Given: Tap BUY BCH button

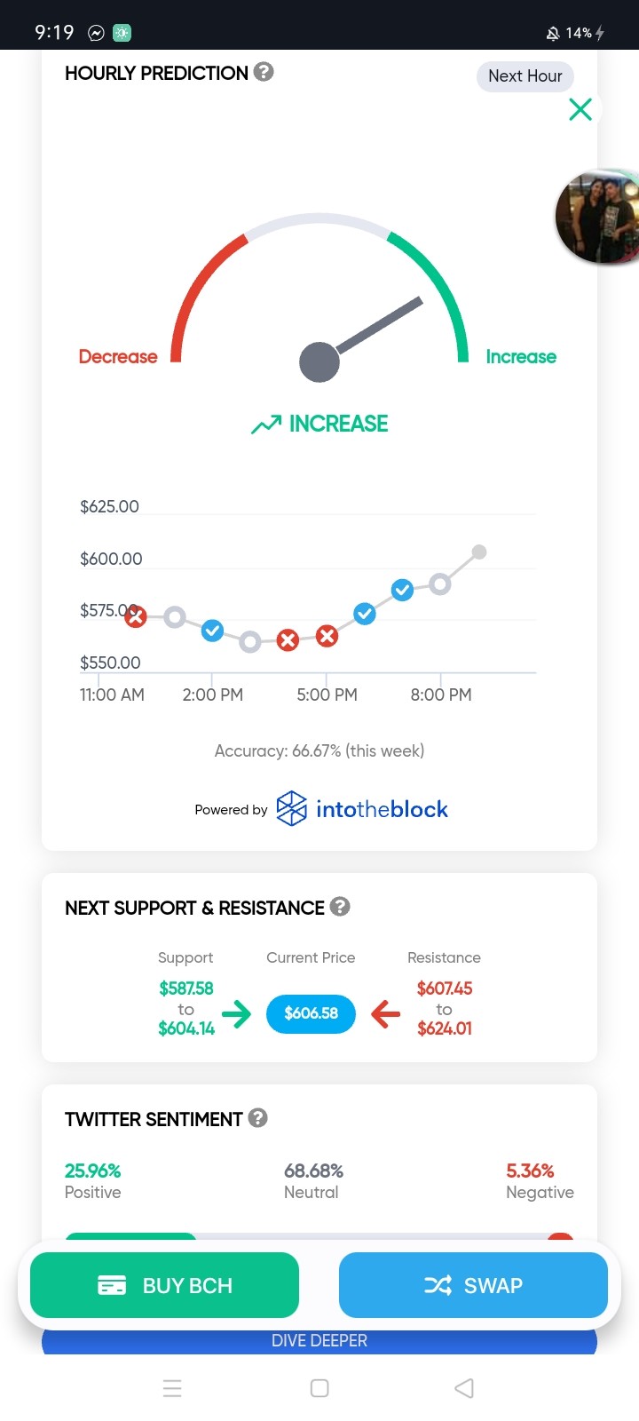Looking at the screenshot, I should pos(164,1285).
